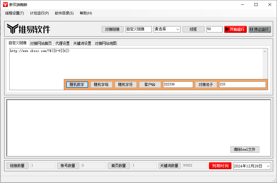Switch to the 代理设置 tab
The image size is (277, 183).
coord(62,43)
